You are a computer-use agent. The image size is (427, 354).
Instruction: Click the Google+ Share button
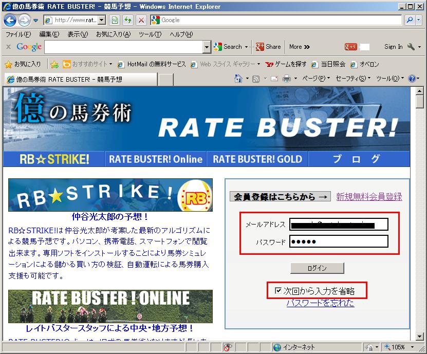(x=268, y=47)
